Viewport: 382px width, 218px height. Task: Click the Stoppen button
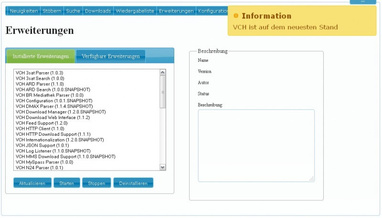click(x=96, y=183)
